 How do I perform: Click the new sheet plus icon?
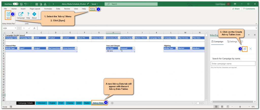(112, 103)
